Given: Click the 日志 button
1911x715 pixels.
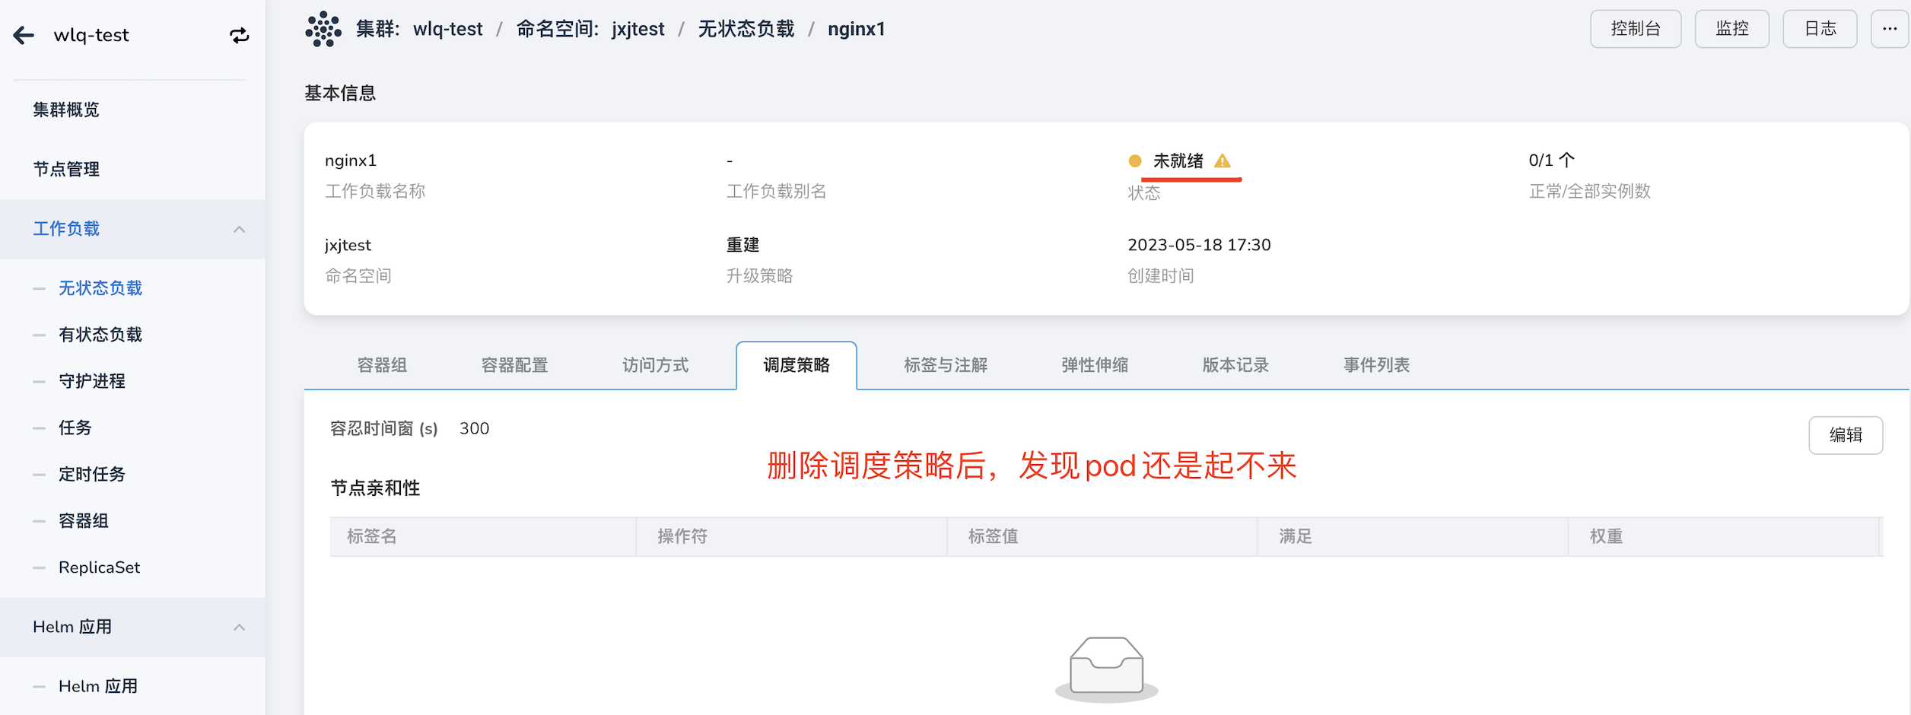Looking at the screenshot, I should tap(1820, 29).
